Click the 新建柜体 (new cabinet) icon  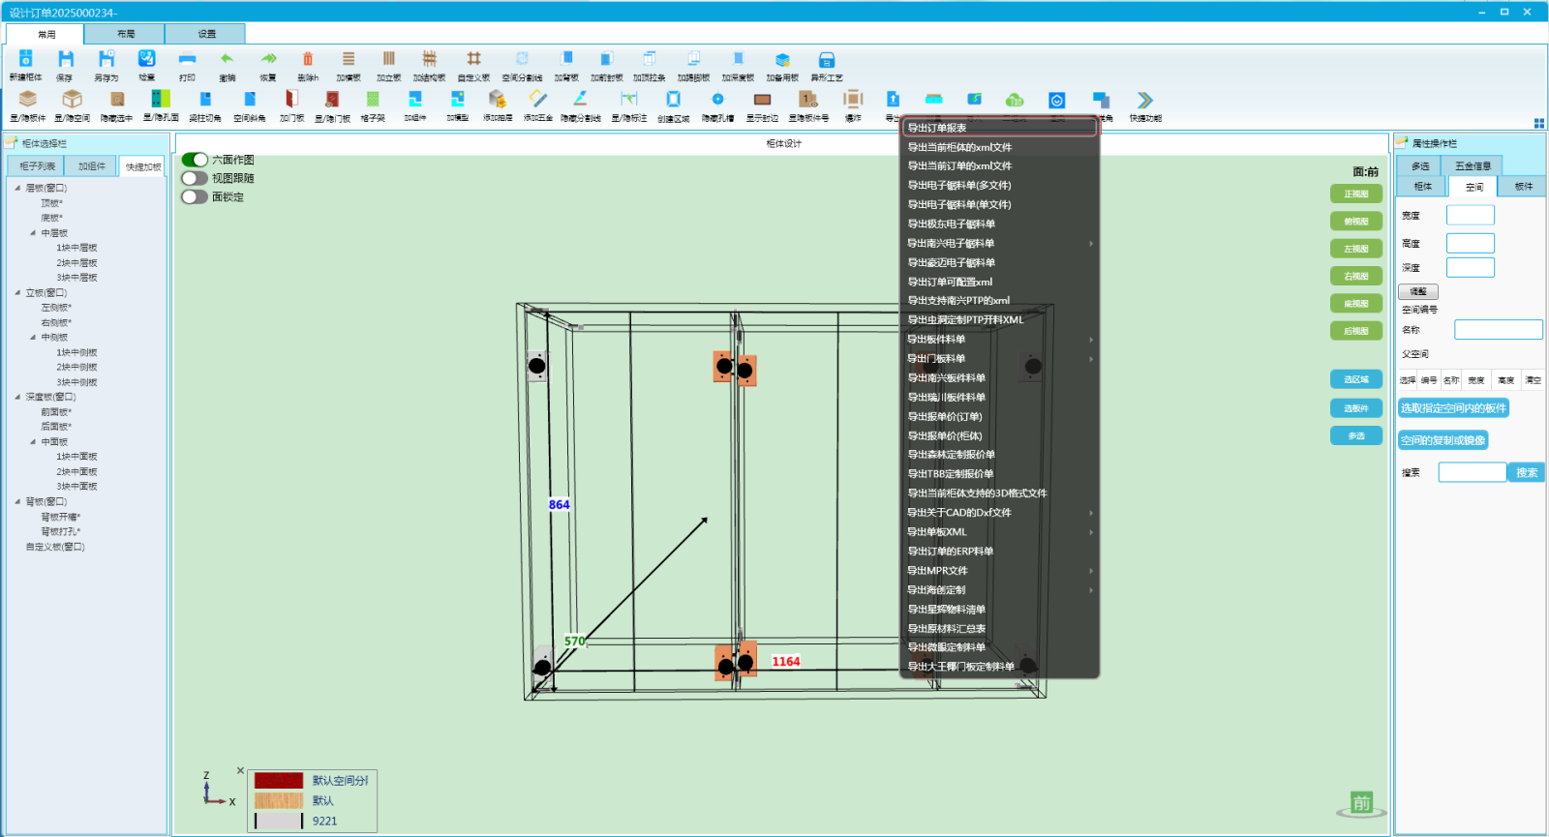pos(26,60)
